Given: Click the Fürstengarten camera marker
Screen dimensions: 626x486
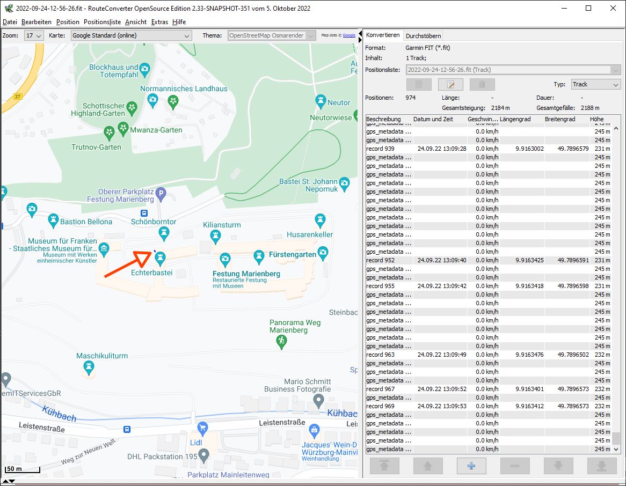Looking at the screenshot, I should pos(323,253).
